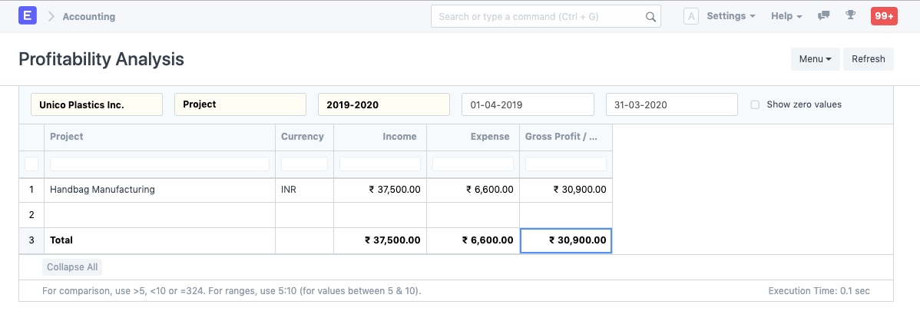This screenshot has width=920, height=321.
Task: Click the Collapse All button
Action: click(x=72, y=267)
